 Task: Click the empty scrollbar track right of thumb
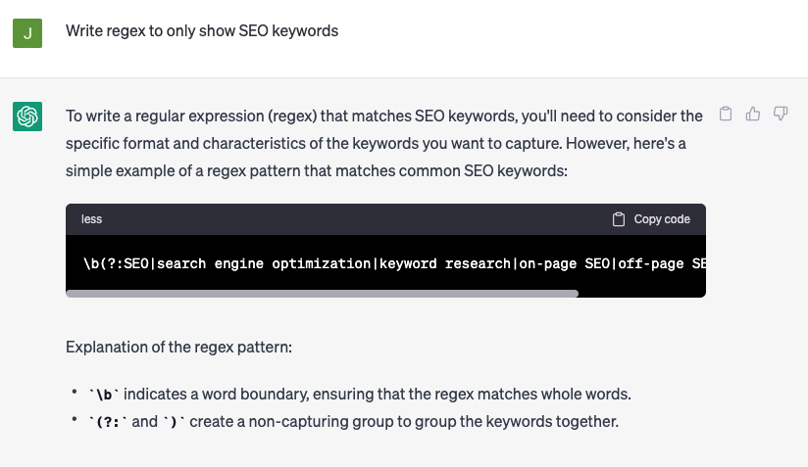pyautogui.click(x=641, y=293)
